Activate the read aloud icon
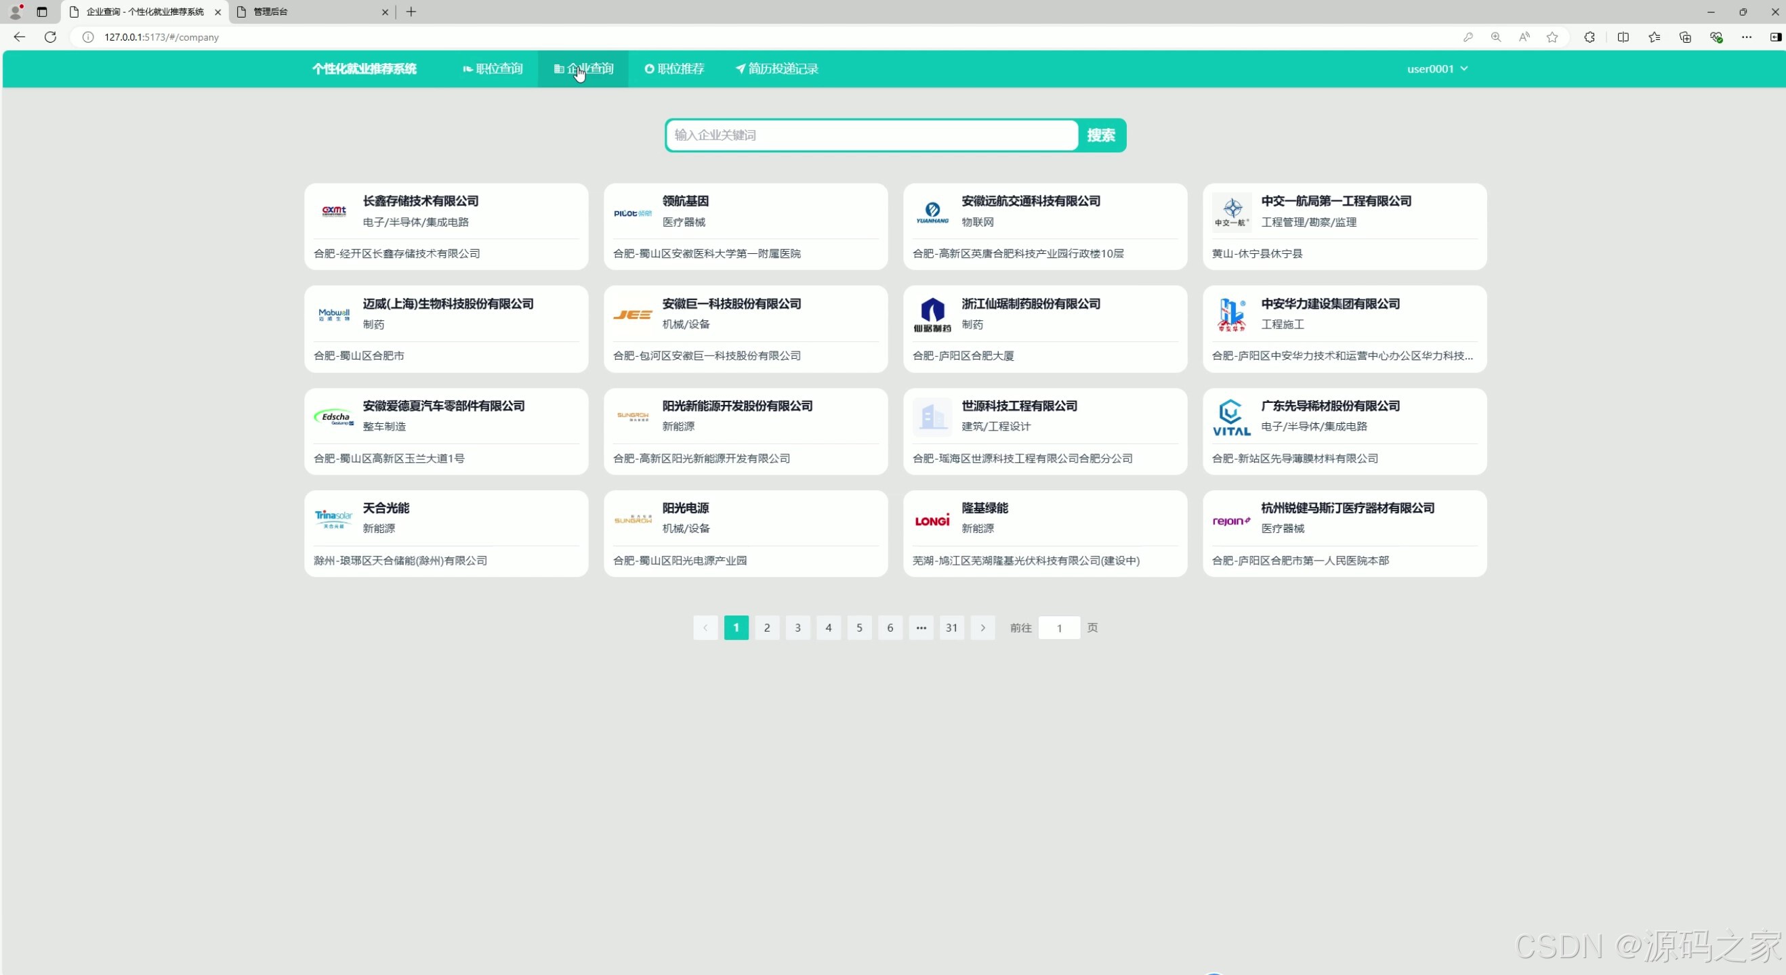 [x=1524, y=37]
